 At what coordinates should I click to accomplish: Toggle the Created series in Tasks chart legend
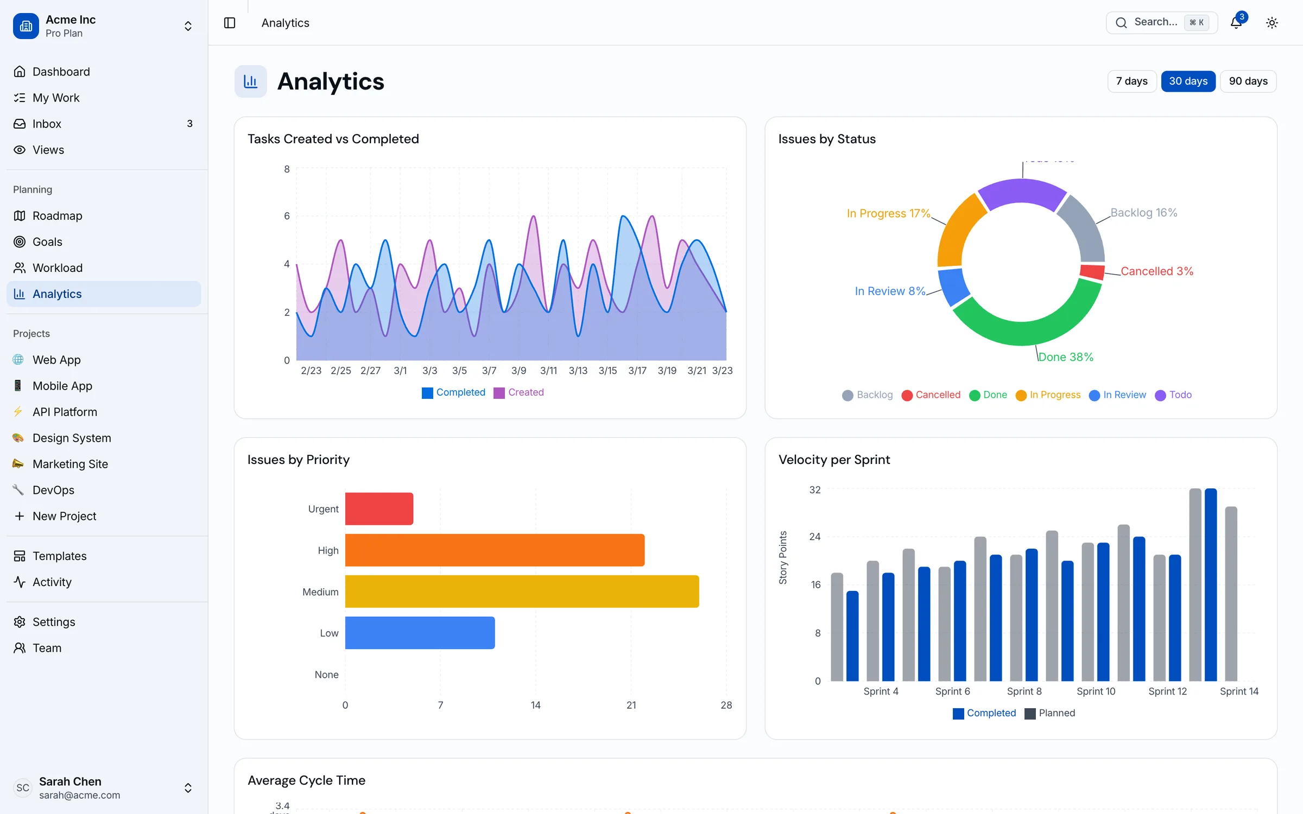[518, 392]
